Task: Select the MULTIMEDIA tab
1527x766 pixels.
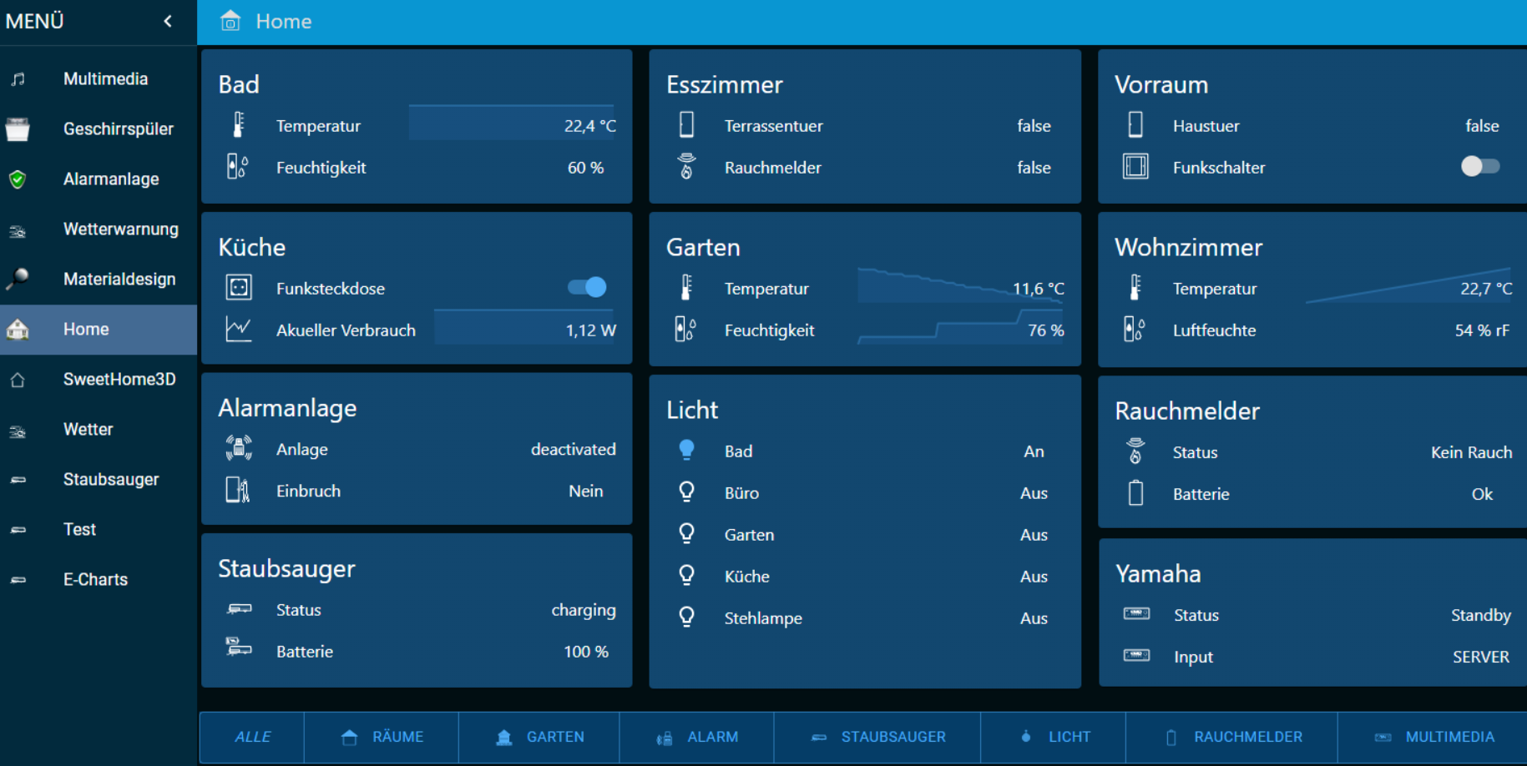Action: pos(1433,737)
